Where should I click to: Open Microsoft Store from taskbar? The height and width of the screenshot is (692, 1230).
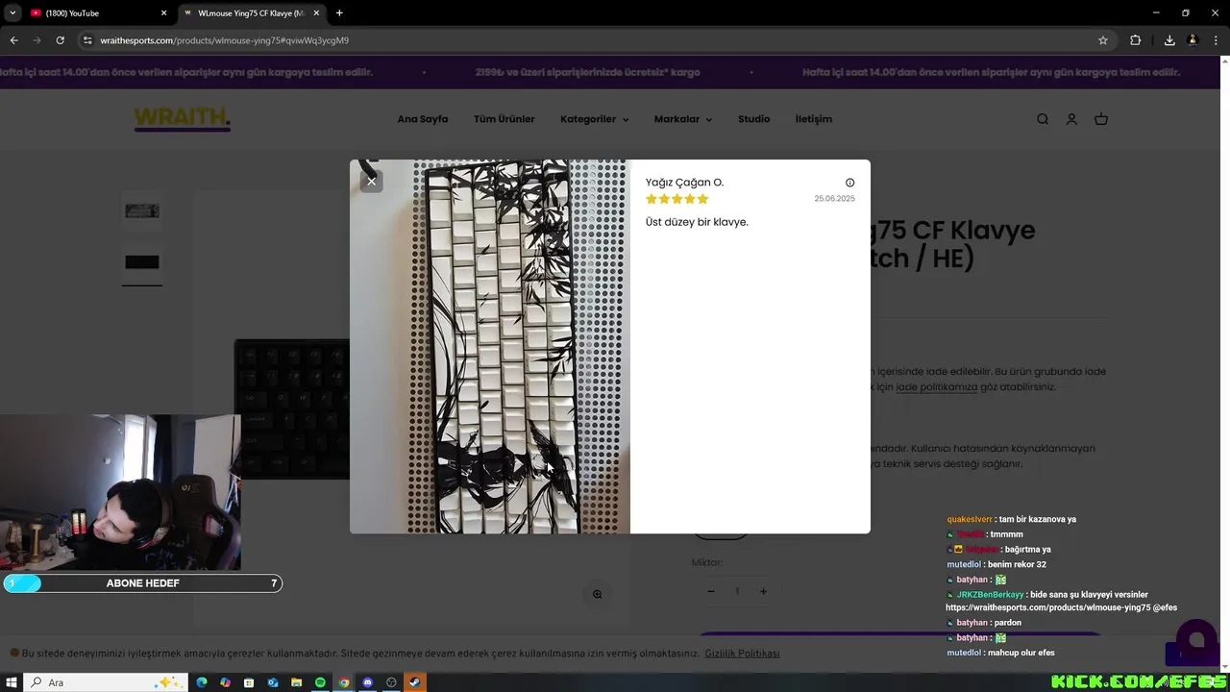click(x=249, y=682)
